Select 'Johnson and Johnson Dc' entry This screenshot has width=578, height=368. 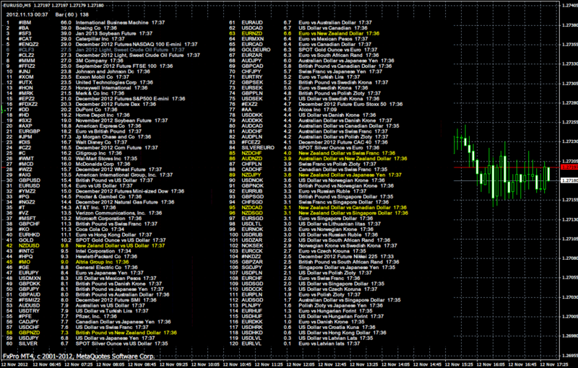pyautogui.click(x=105, y=71)
